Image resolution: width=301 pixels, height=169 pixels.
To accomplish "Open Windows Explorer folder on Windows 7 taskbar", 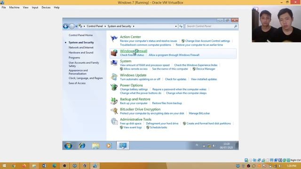I will click(95, 146).
